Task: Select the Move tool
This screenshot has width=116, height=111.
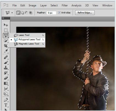Action: (x=6, y=25)
